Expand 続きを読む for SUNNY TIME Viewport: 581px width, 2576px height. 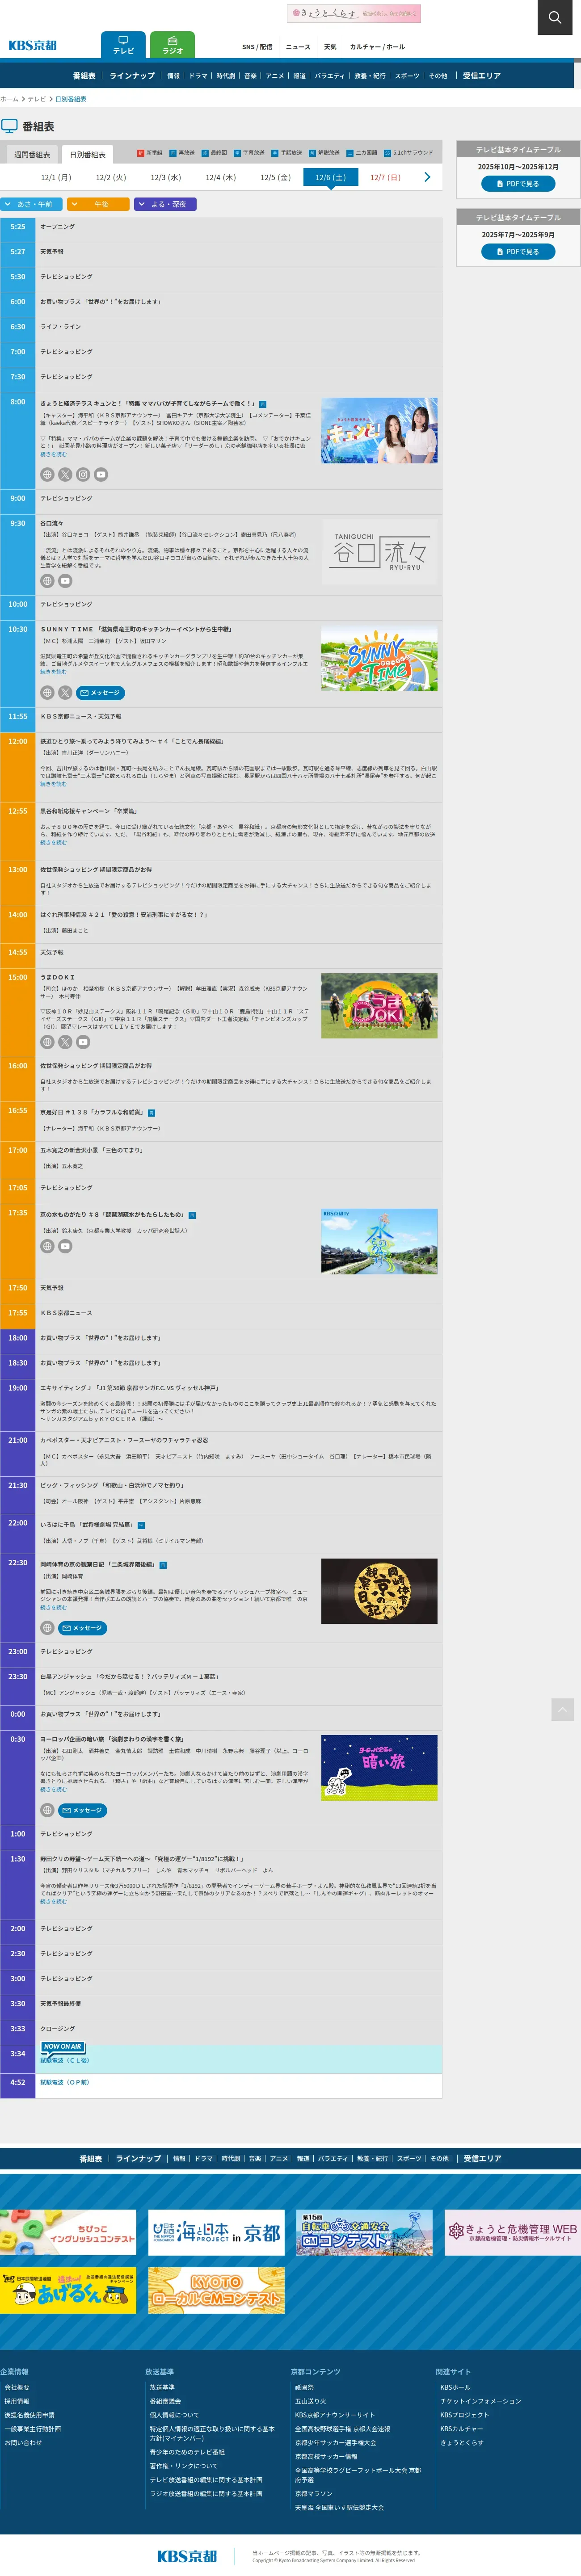tap(53, 672)
